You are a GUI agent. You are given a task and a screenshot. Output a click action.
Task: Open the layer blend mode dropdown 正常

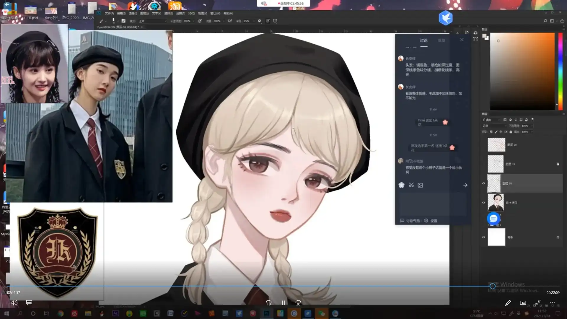point(493,126)
